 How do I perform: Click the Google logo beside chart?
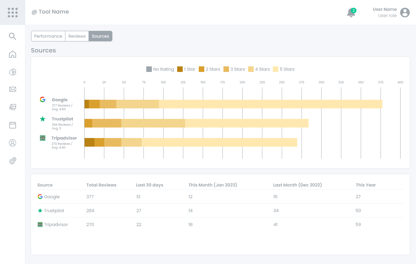click(x=43, y=99)
